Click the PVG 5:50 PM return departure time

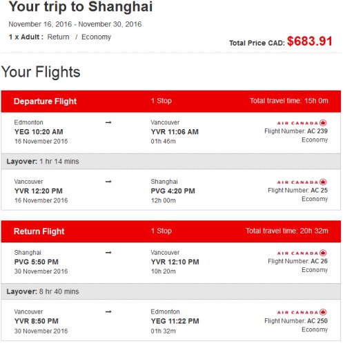37,262
